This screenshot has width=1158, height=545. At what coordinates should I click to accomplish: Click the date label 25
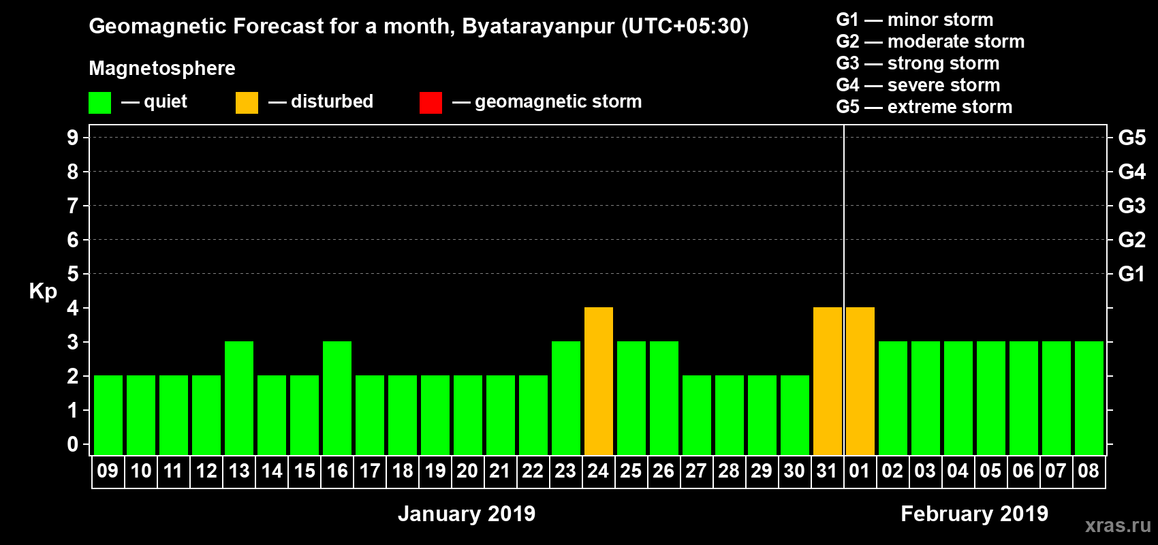631,471
